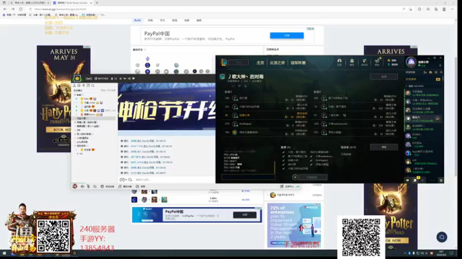The width and height of the screenshot is (462, 259).
Task: Toggle the YY microphone icon
Action: (88, 186)
